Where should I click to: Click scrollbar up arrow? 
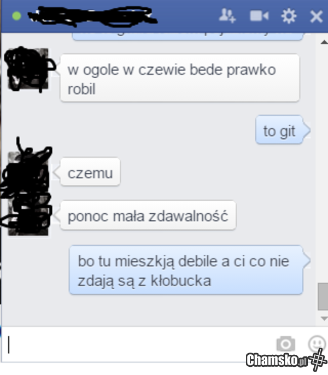coord(324,42)
